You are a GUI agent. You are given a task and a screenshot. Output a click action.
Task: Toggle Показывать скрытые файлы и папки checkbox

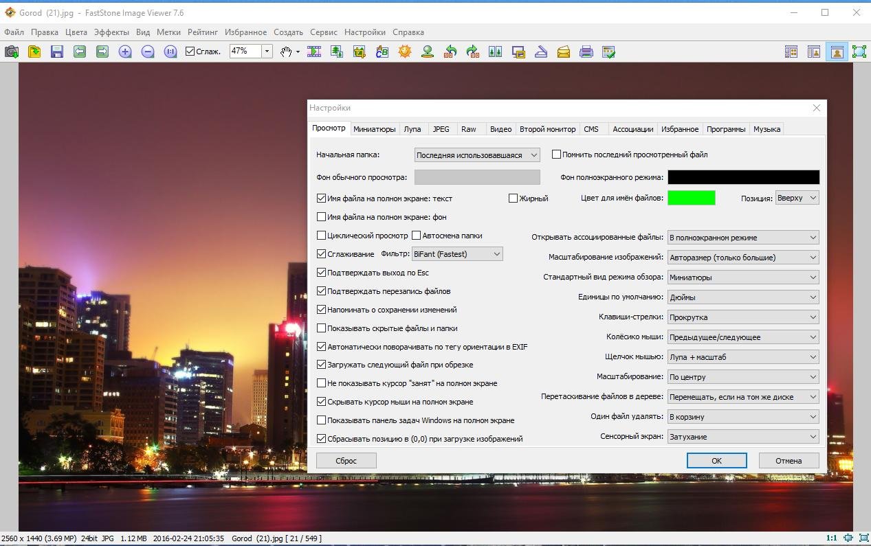(321, 328)
